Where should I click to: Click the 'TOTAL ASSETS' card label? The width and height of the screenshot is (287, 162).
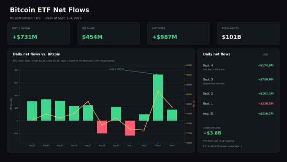230,28
